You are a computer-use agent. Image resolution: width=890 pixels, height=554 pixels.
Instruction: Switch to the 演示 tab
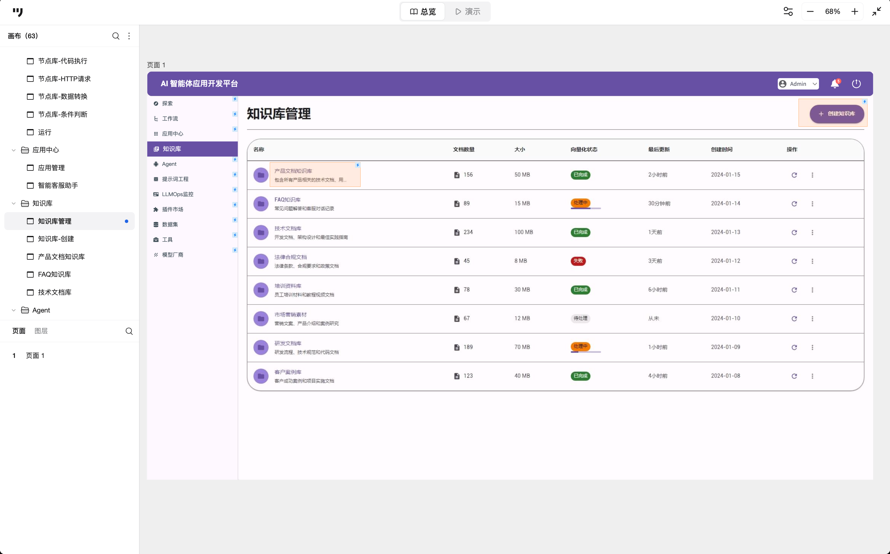468,12
